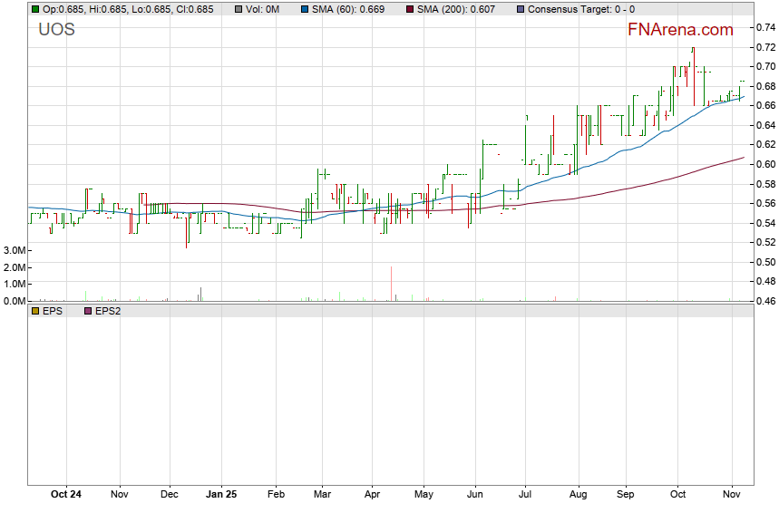Click the green OHLC legend square
Screen dimensions: 779x513
(x=34, y=9)
